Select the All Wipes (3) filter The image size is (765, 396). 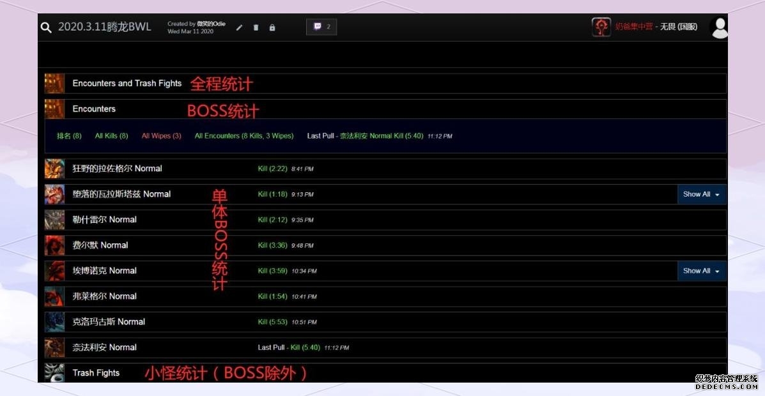pos(161,136)
